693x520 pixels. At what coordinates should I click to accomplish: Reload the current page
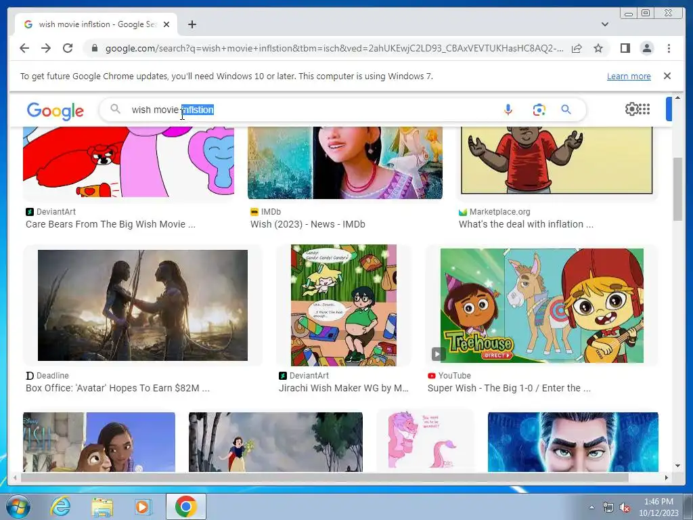(68, 48)
